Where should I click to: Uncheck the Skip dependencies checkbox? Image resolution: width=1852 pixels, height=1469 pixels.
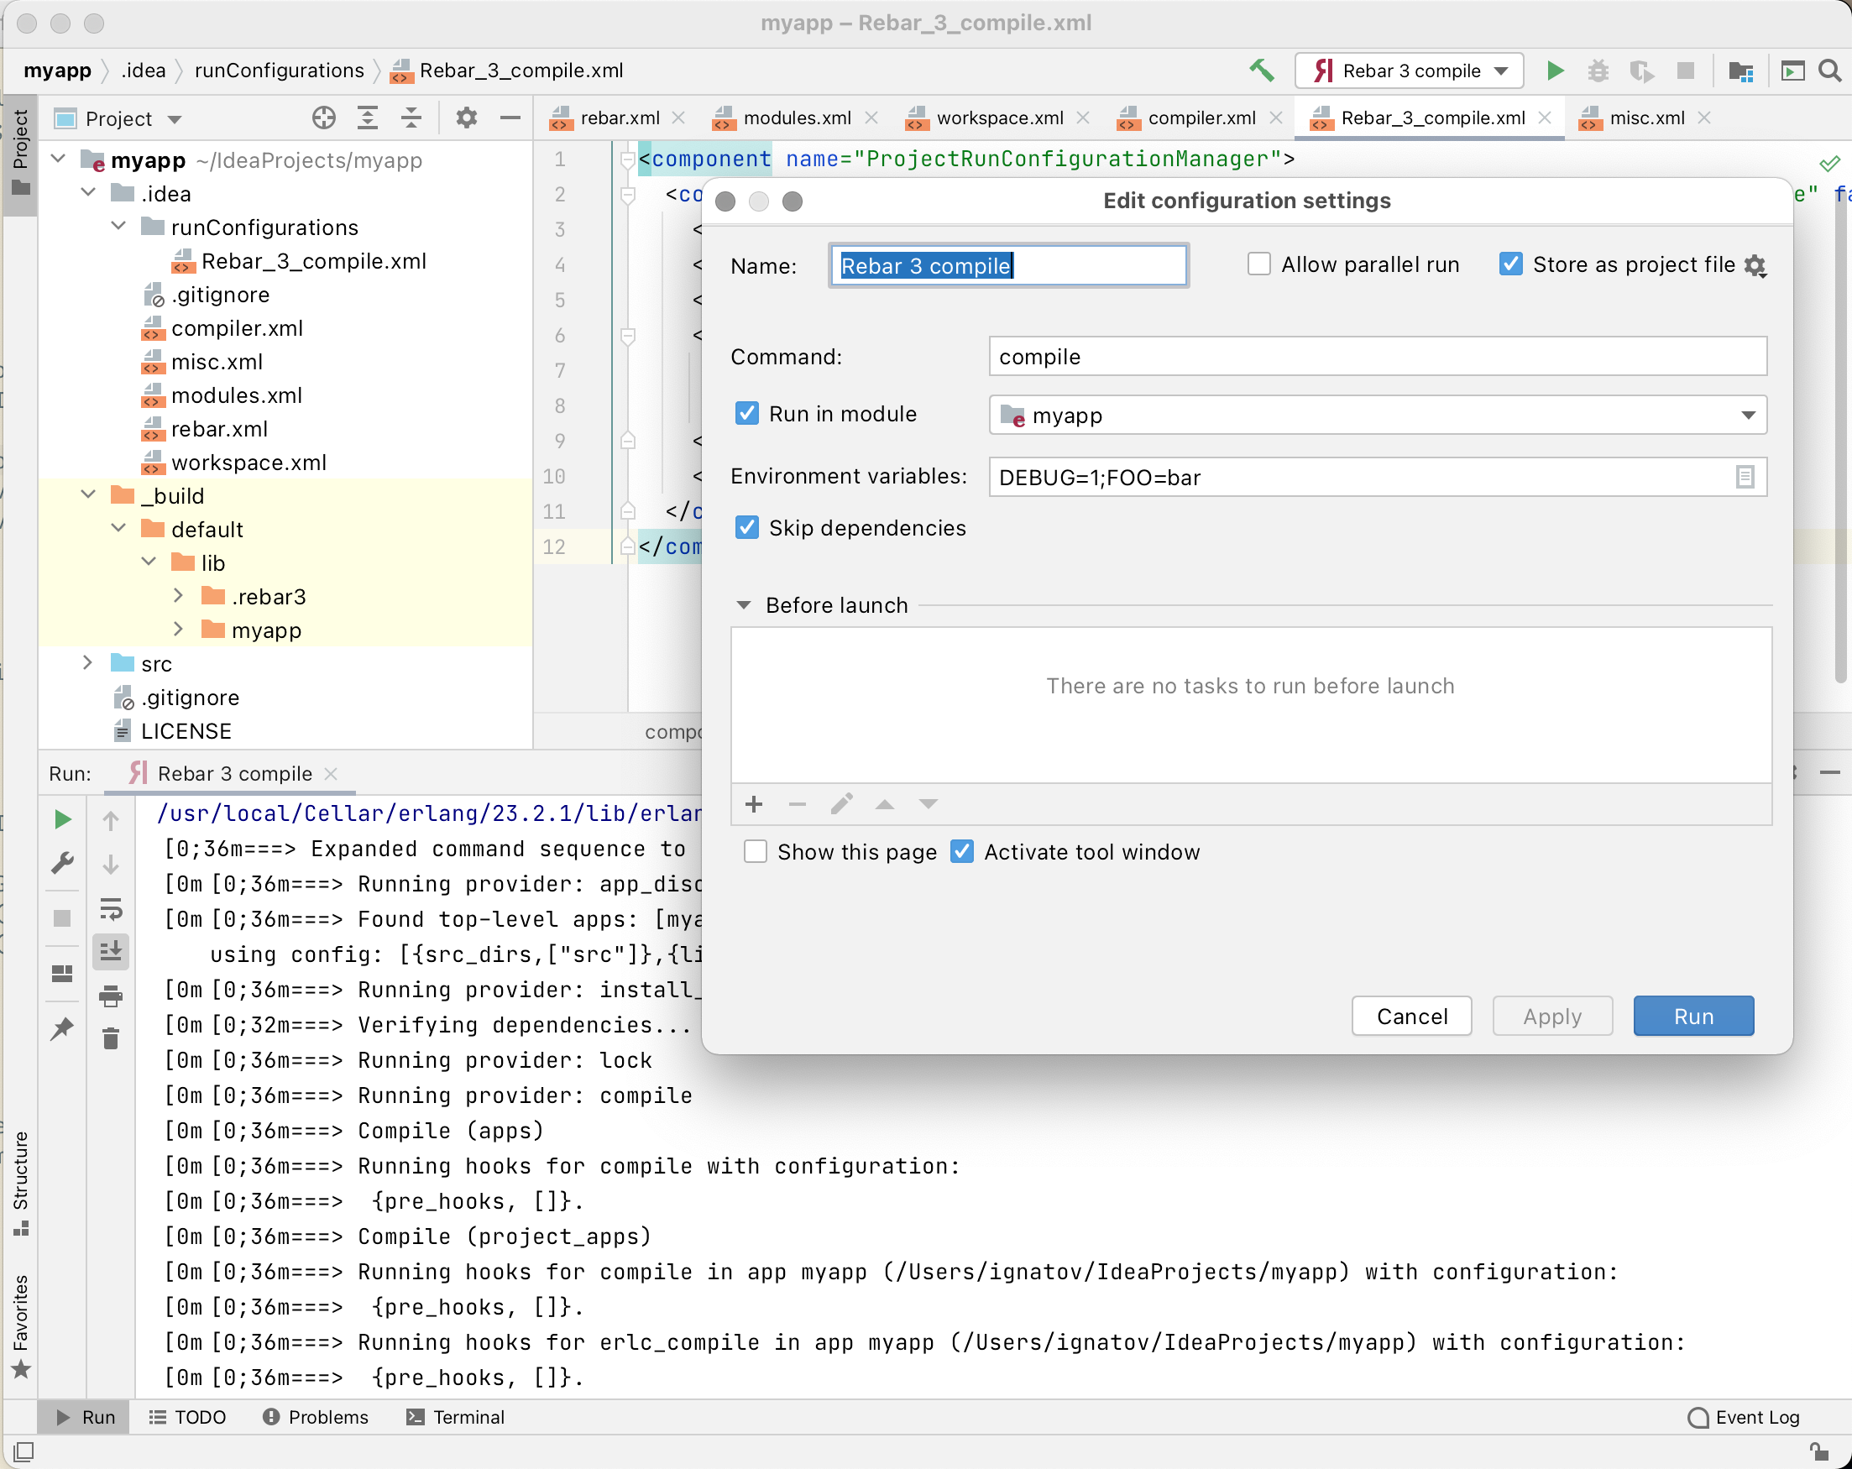[x=747, y=527]
